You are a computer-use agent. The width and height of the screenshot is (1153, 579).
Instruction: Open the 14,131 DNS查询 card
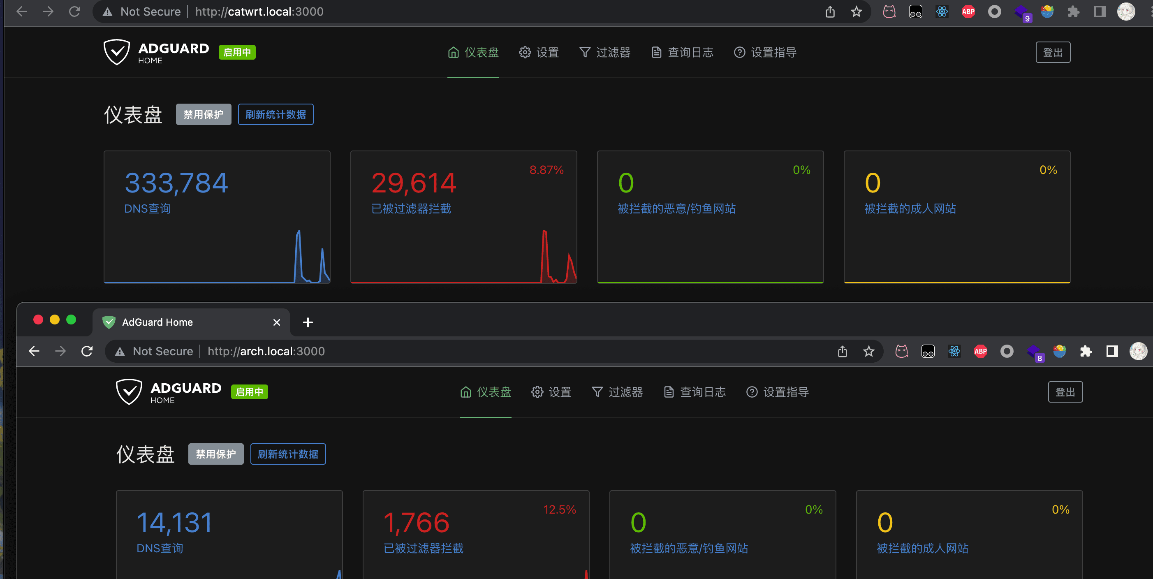point(229,535)
